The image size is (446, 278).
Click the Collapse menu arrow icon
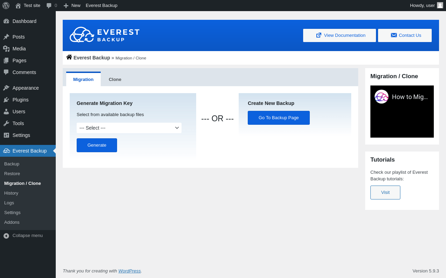tap(6, 236)
